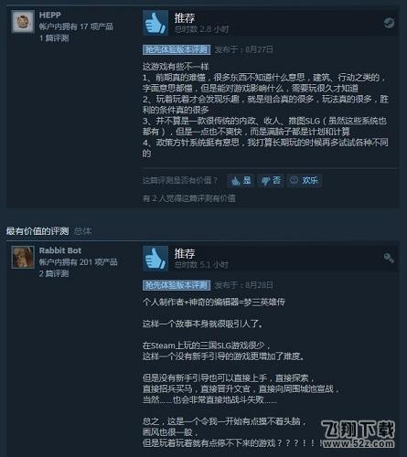Click the 抢先体验版本评测 tag on HEPP's review
Image resolution: width=407 pixels, height=457 pixels.
click(177, 49)
